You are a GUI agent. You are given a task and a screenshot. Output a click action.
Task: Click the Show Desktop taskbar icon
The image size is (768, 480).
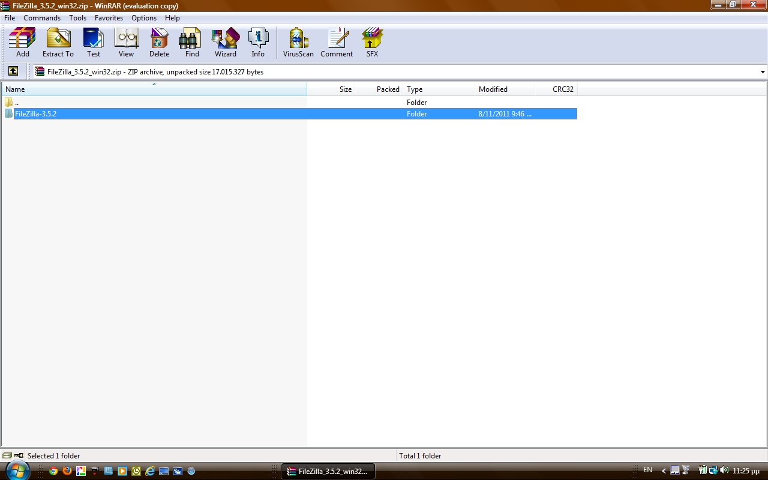[x=164, y=471]
